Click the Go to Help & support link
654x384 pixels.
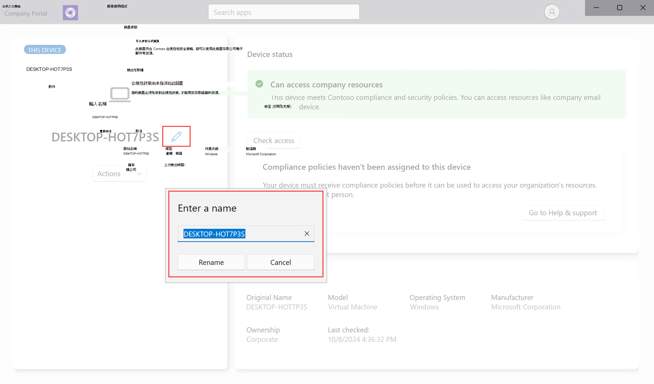pos(563,213)
